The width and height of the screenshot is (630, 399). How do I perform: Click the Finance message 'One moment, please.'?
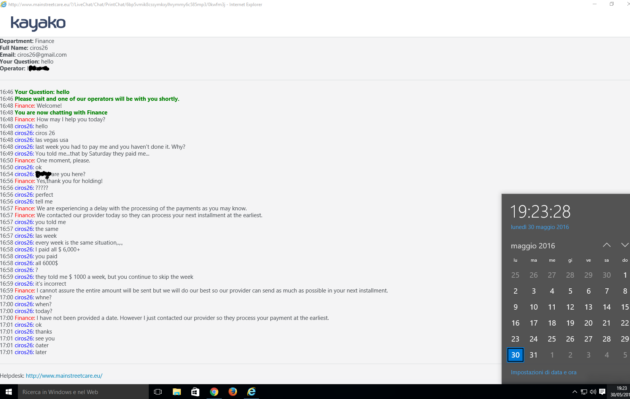pyautogui.click(x=64, y=161)
